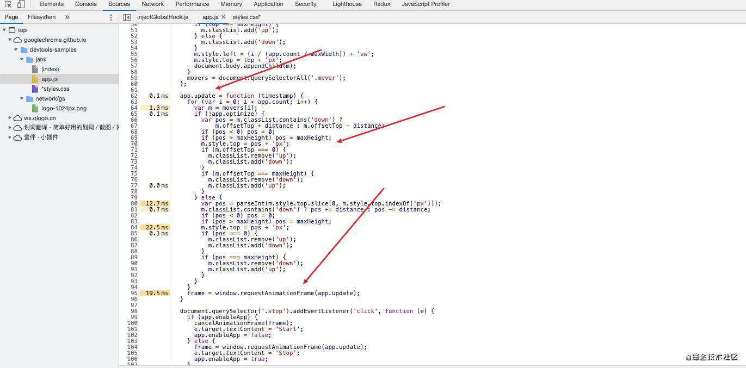This screenshot has height=368, width=746.
Task: Open the Memory panel tab
Action: click(231, 4)
